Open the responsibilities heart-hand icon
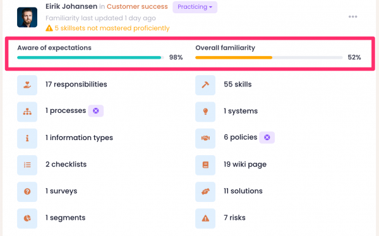The image size is (379, 236). pos(27,85)
